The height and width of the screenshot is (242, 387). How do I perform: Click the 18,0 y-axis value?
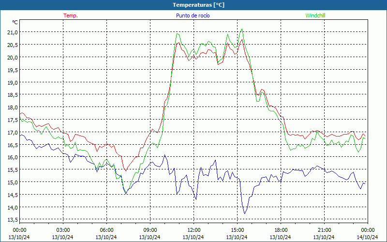click(x=13, y=107)
